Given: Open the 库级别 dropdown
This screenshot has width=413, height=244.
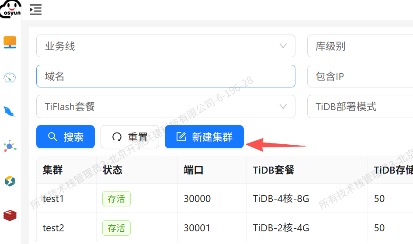Looking at the screenshot, I should pos(360,46).
